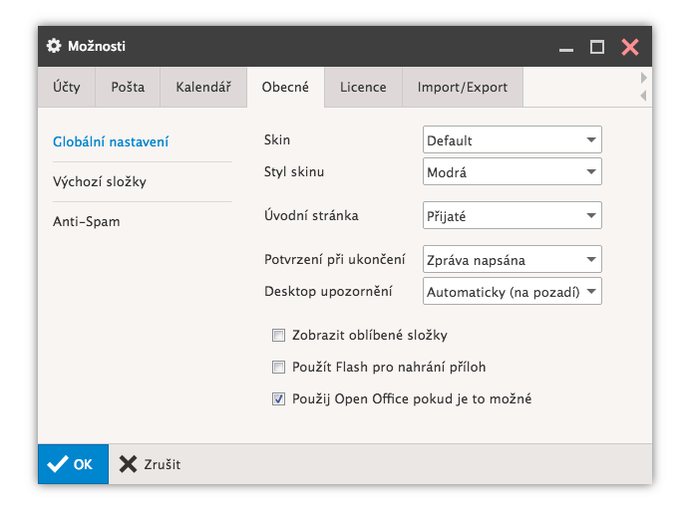This screenshot has width=690, height=514.
Task: Open the Kalendář tab
Action: click(203, 87)
